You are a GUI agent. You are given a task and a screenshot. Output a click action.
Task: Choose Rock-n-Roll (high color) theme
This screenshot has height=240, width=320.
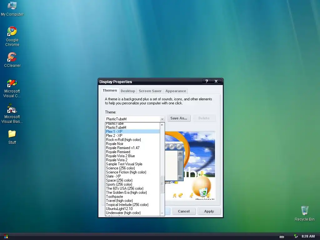pos(132,140)
